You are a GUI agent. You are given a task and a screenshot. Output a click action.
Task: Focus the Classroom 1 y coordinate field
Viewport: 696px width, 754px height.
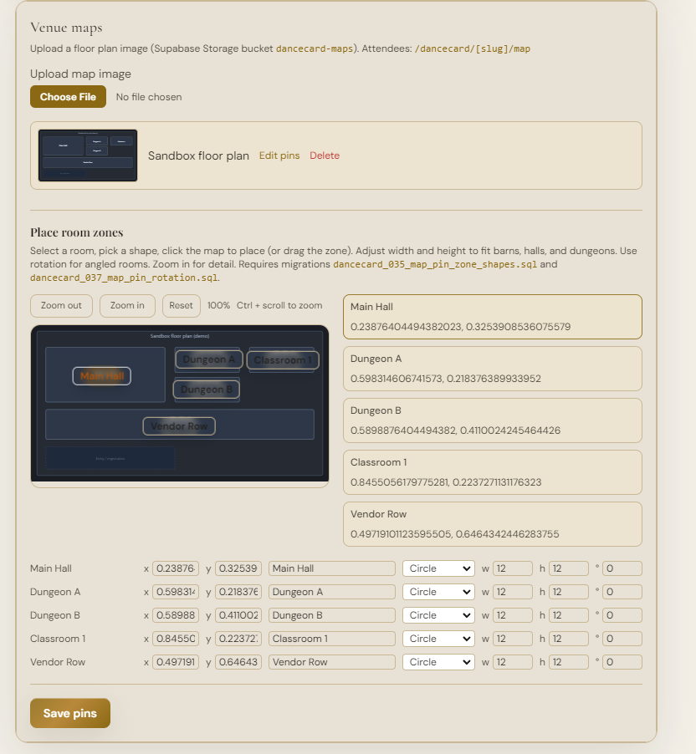(x=238, y=639)
